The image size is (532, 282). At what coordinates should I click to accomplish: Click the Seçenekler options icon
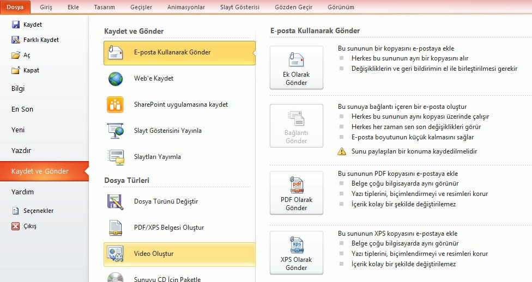pyautogui.click(x=16, y=211)
